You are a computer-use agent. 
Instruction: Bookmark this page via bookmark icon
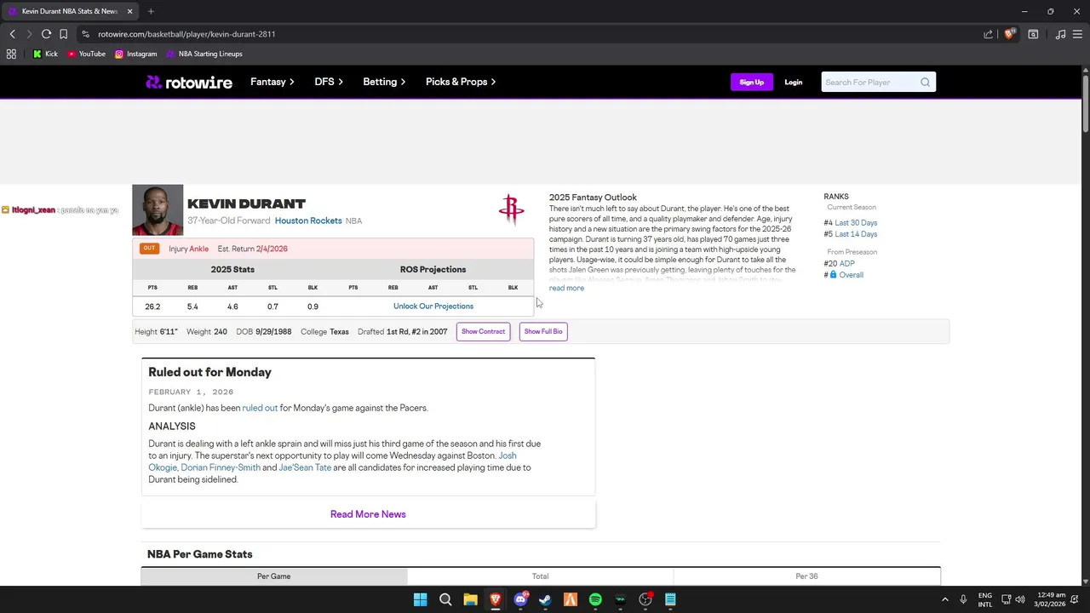[63, 34]
